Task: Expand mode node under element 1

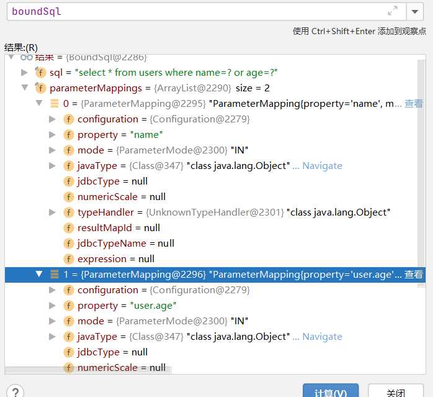Action: (52, 321)
